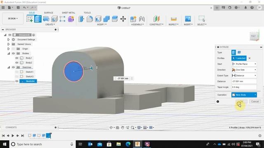Open the timeline settings gear
Screen dimensions: 264x148
click(x=260, y=136)
